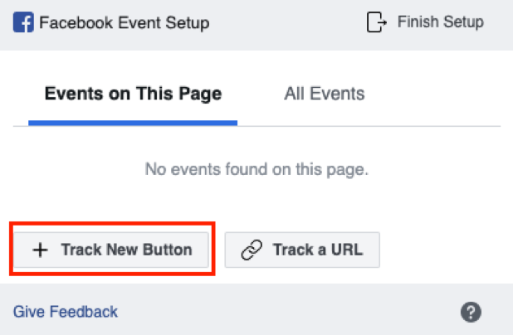The width and height of the screenshot is (513, 335).
Task: Click the Finish Setup exit arrow icon
Action: click(377, 22)
